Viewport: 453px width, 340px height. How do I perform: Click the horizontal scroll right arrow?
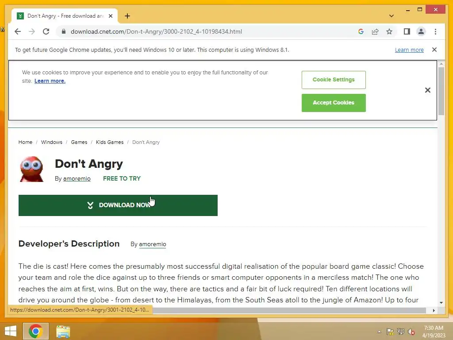click(x=434, y=310)
